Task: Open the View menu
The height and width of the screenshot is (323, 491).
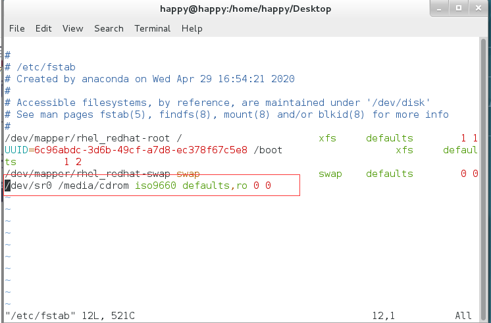Action: [72, 28]
